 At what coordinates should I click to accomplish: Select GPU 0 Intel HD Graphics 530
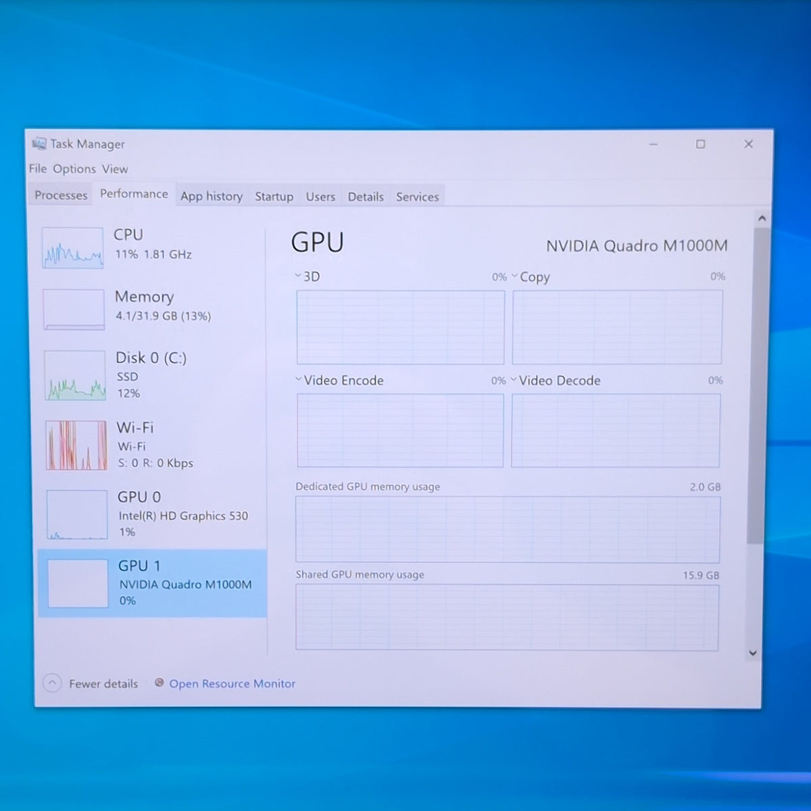click(153, 514)
